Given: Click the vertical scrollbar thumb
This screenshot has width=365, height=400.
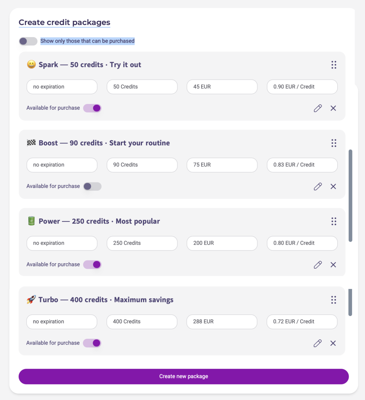Looking at the screenshot, I should 350,195.
